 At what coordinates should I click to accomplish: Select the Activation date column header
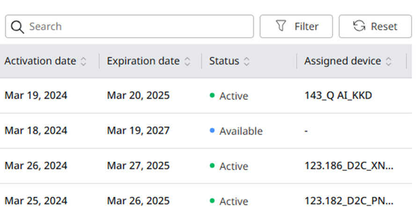[x=40, y=61]
